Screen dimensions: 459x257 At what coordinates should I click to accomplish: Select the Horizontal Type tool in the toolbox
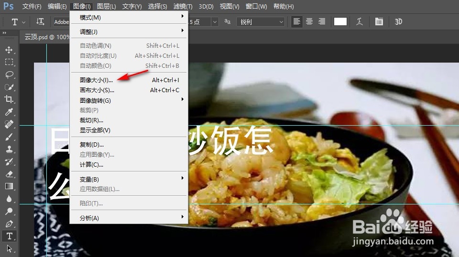pos(9,236)
